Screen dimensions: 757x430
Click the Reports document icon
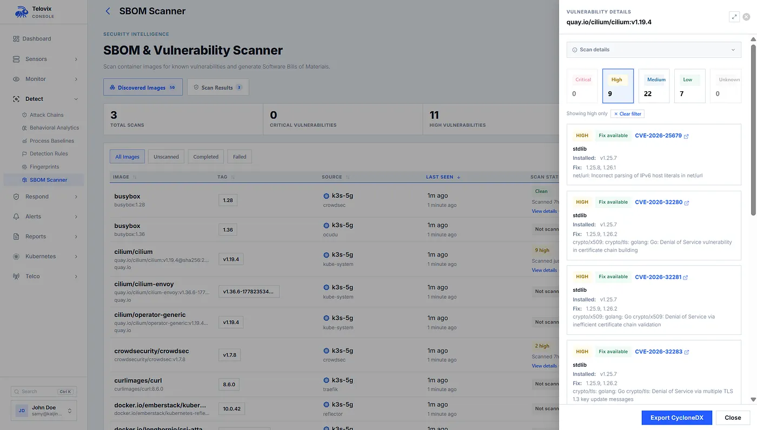point(16,237)
